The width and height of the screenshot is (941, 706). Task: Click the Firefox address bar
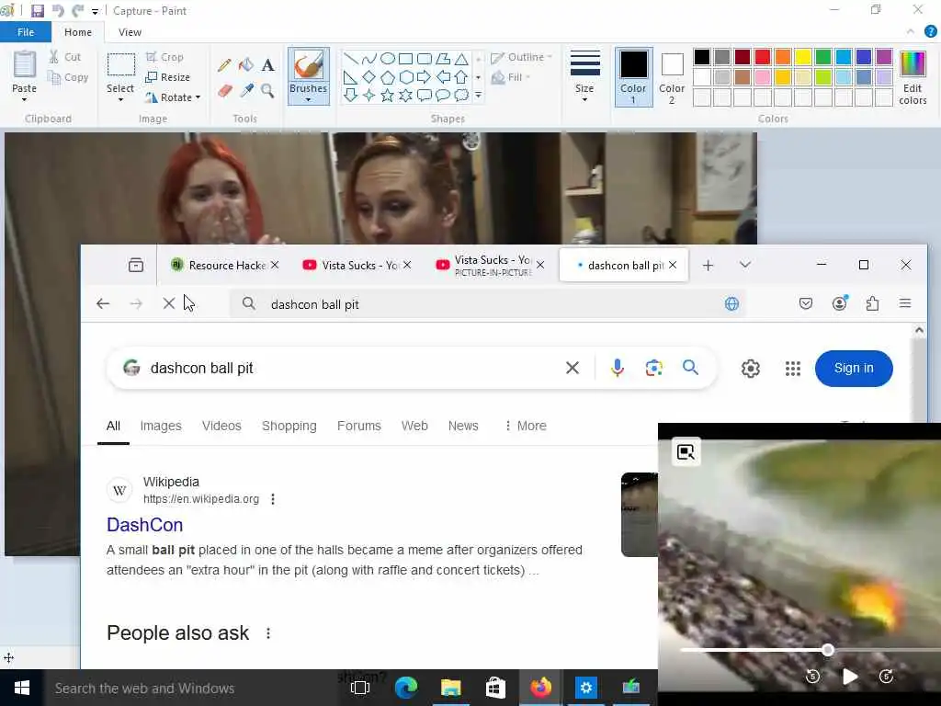487,303
